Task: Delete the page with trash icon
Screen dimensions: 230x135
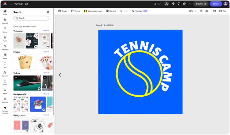Action: pos(214,11)
